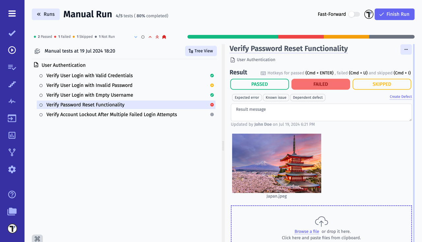Image resolution: width=422 pixels, height=242 pixels.
Task: Open the blue status filter dropdown
Action: (136, 37)
